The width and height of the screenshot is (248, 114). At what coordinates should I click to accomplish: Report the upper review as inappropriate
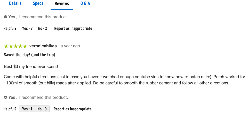click(x=73, y=29)
